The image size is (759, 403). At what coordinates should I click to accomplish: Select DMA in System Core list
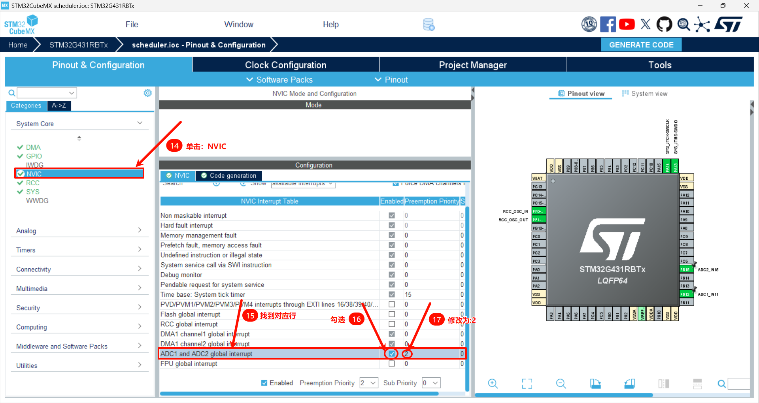33,147
